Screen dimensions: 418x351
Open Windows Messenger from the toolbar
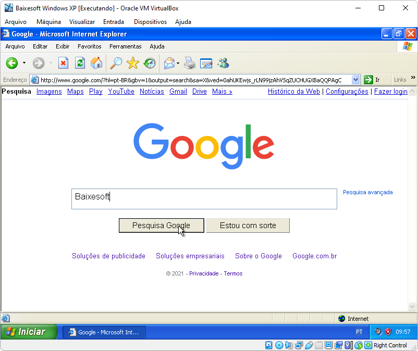pos(223,64)
